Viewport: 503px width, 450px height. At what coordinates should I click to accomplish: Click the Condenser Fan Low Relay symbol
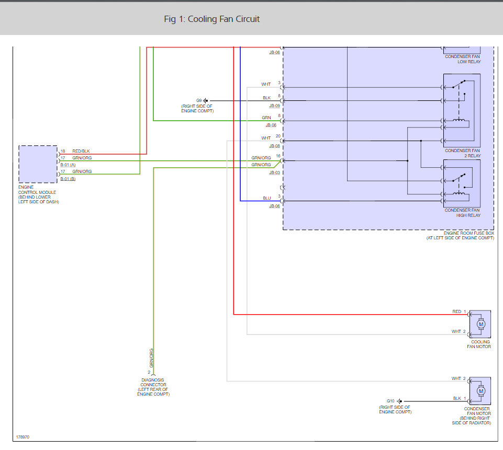(x=462, y=51)
